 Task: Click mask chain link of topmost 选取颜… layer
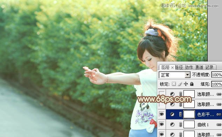point(181,94)
